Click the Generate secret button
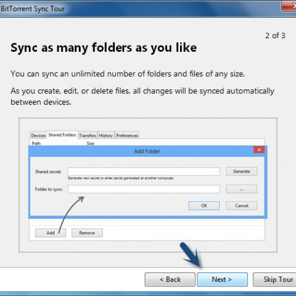Viewport: 296px width, 296px height. click(x=242, y=171)
